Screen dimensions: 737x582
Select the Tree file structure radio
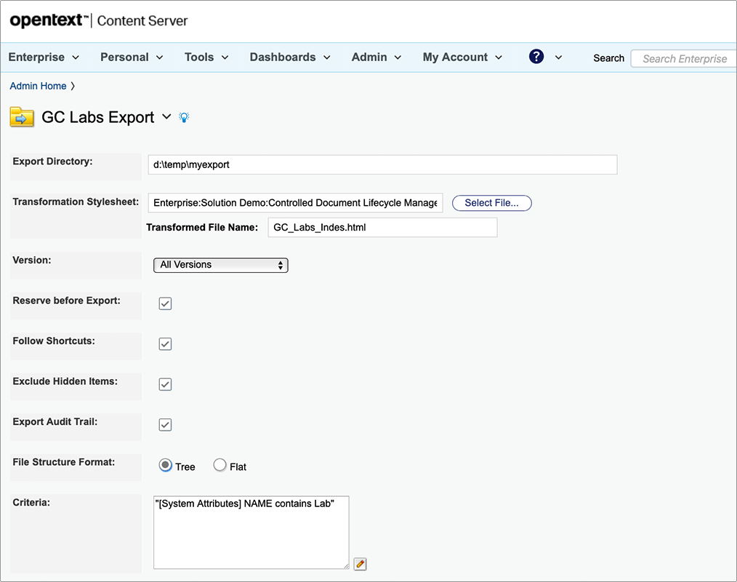(166, 466)
